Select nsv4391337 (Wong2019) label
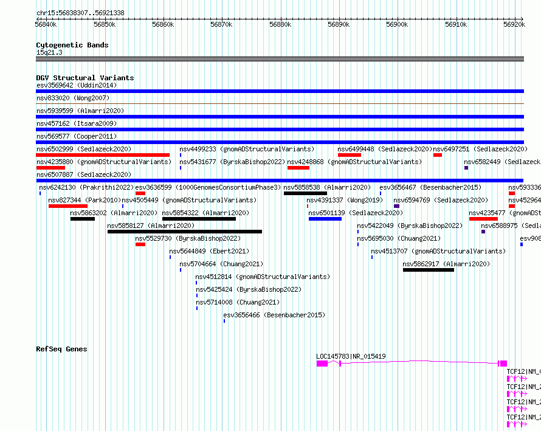Viewport: 541px width, 431px height. coord(345,200)
